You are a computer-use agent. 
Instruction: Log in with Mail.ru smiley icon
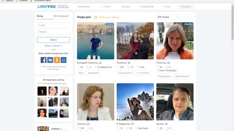tap(64, 60)
